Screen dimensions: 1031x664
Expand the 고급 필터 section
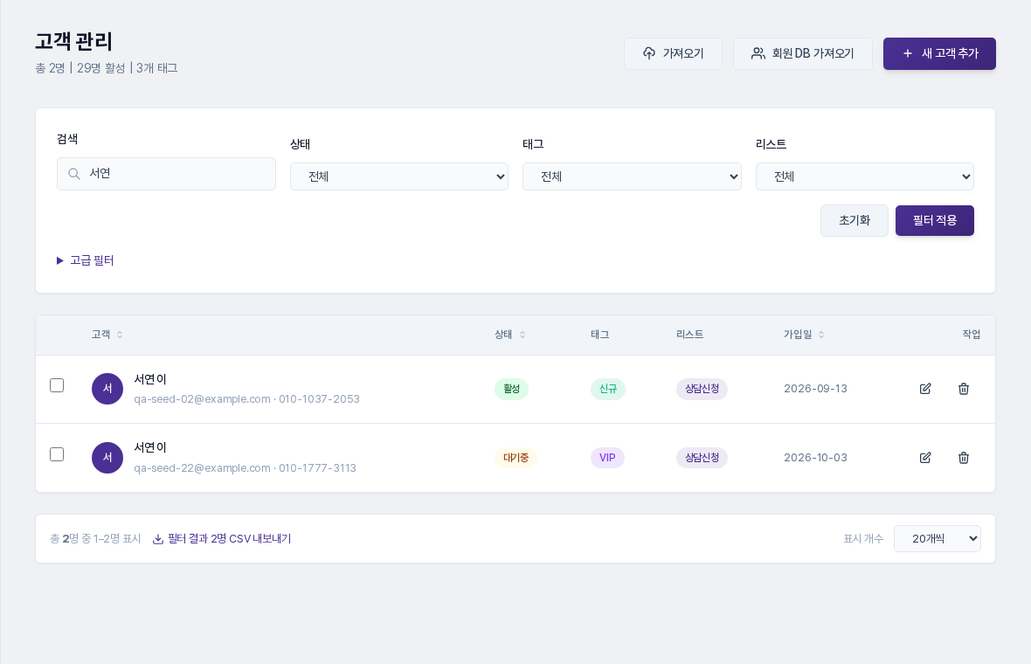click(86, 260)
